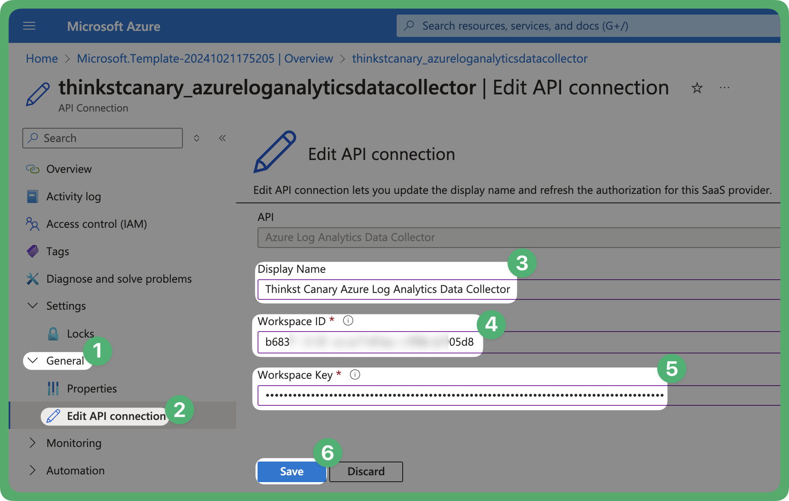Select Tags in the sidebar

58,251
